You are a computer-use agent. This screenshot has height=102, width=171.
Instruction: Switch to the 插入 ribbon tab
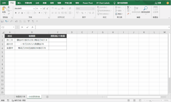click(19, 3)
